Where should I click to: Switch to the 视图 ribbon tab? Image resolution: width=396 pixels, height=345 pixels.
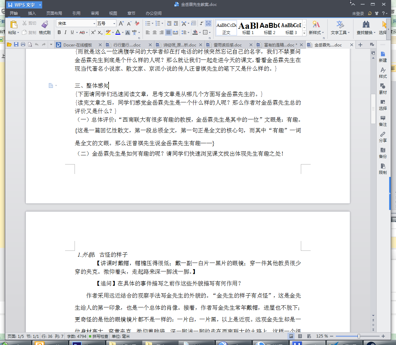pyautogui.click(x=113, y=13)
